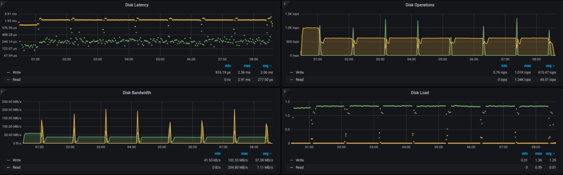Open the Disk Load panel title menu
This screenshot has width=563, height=175.
(x=419, y=93)
